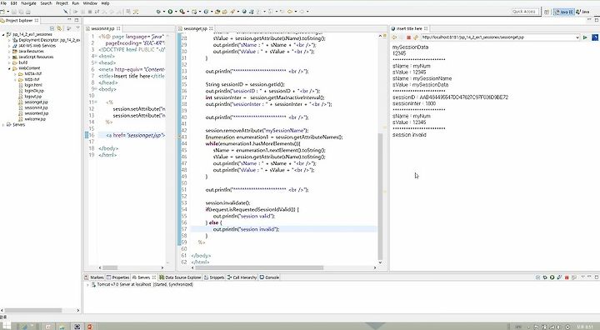Switch to the sessioninit.jsp editor tab
This screenshot has width=600, height=330.
(102, 28)
